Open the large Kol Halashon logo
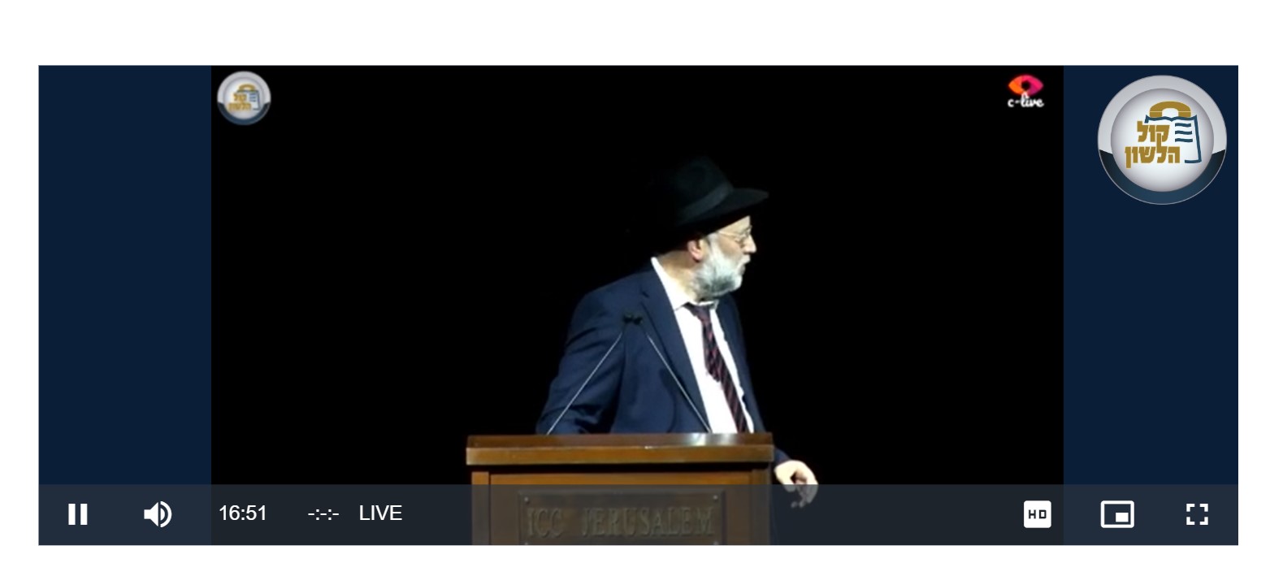Screen dimensions: 1270x563 (1162, 140)
